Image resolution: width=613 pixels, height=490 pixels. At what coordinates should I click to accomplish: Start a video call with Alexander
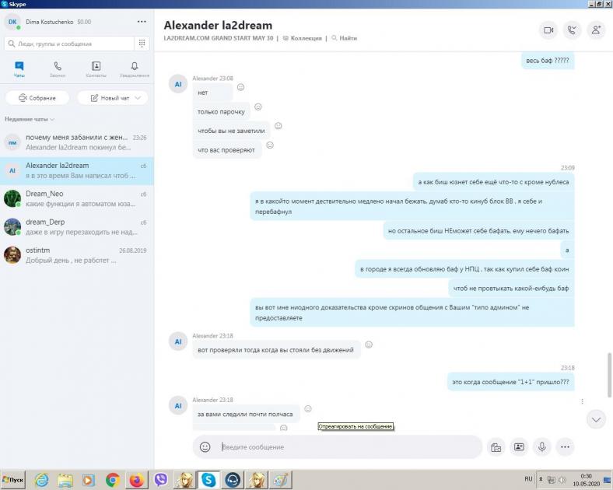point(548,30)
